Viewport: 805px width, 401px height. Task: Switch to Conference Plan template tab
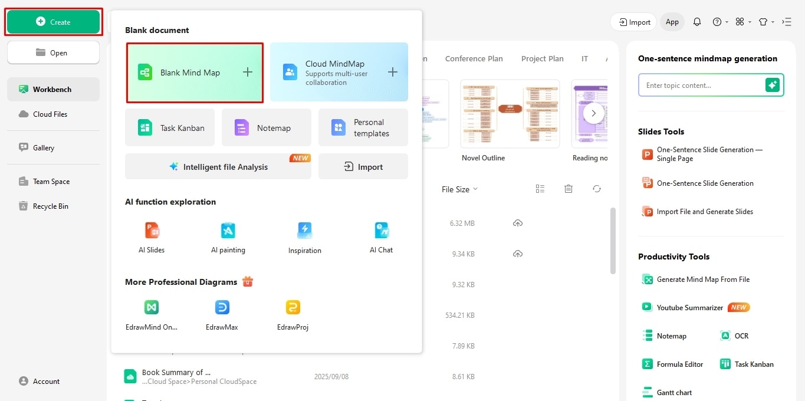pyautogui.click(x=474, y=58)
